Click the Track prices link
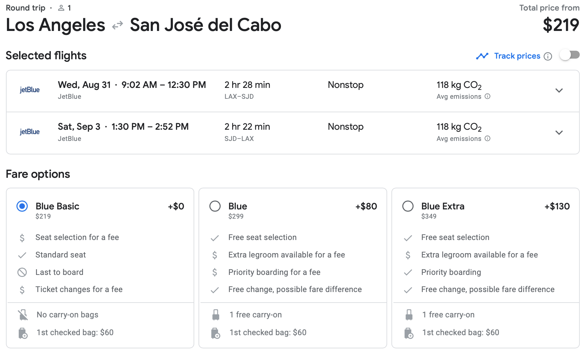 (517, 56)
